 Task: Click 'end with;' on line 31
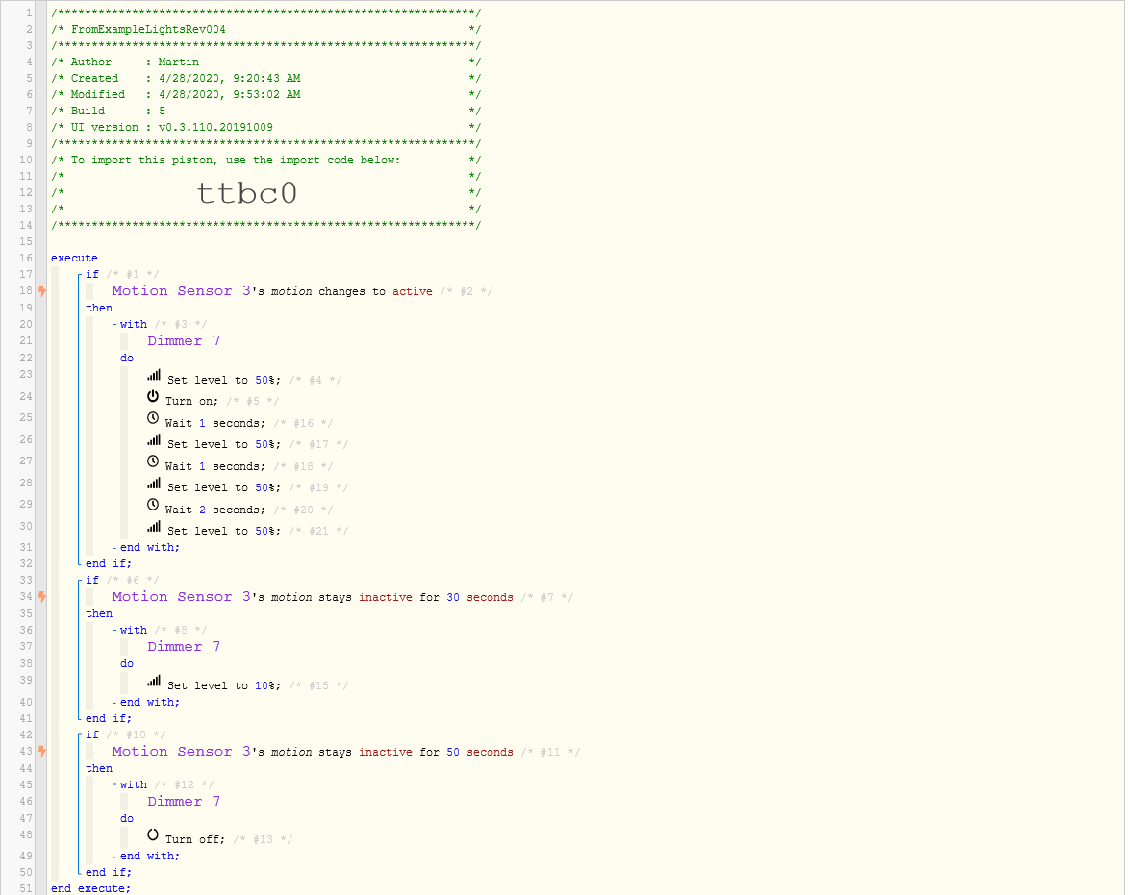tap(150, 548)
